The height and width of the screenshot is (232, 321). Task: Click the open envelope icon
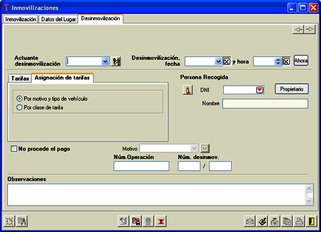click(249, 221)
